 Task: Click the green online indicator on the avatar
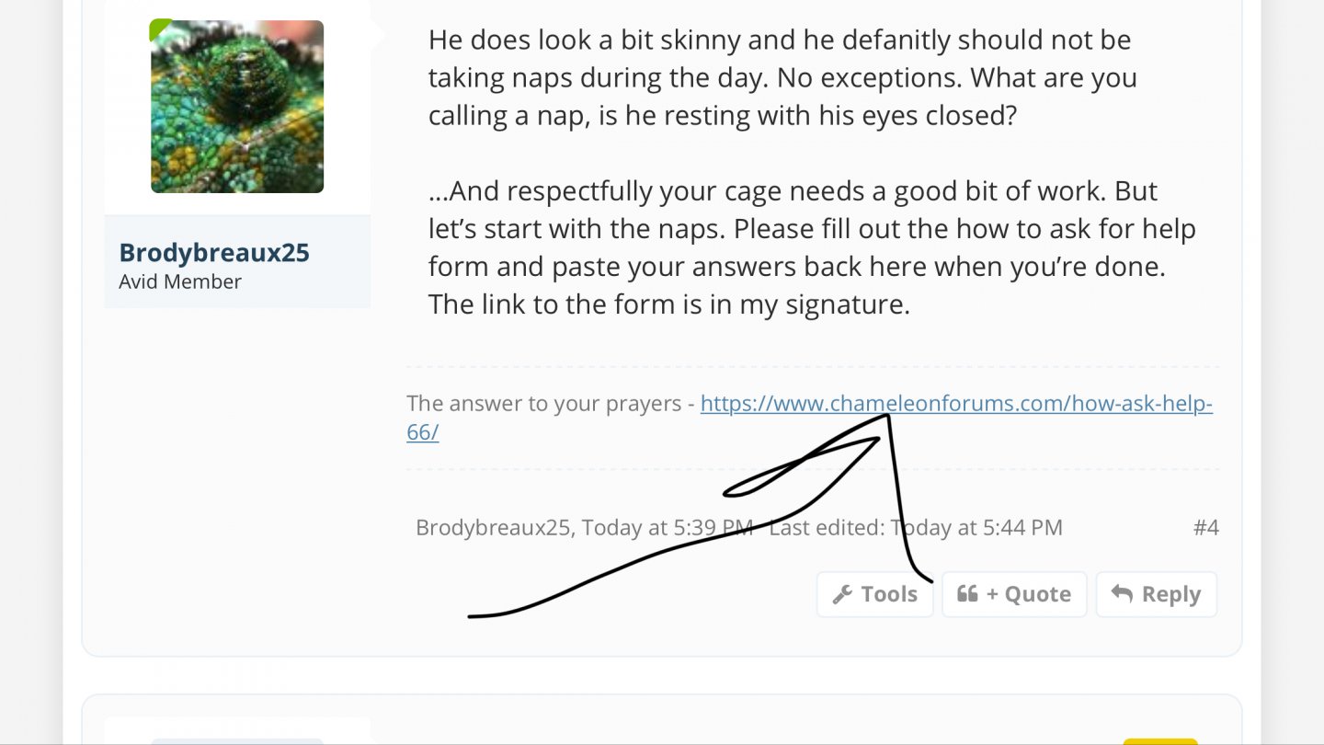[x=160, y=29]
